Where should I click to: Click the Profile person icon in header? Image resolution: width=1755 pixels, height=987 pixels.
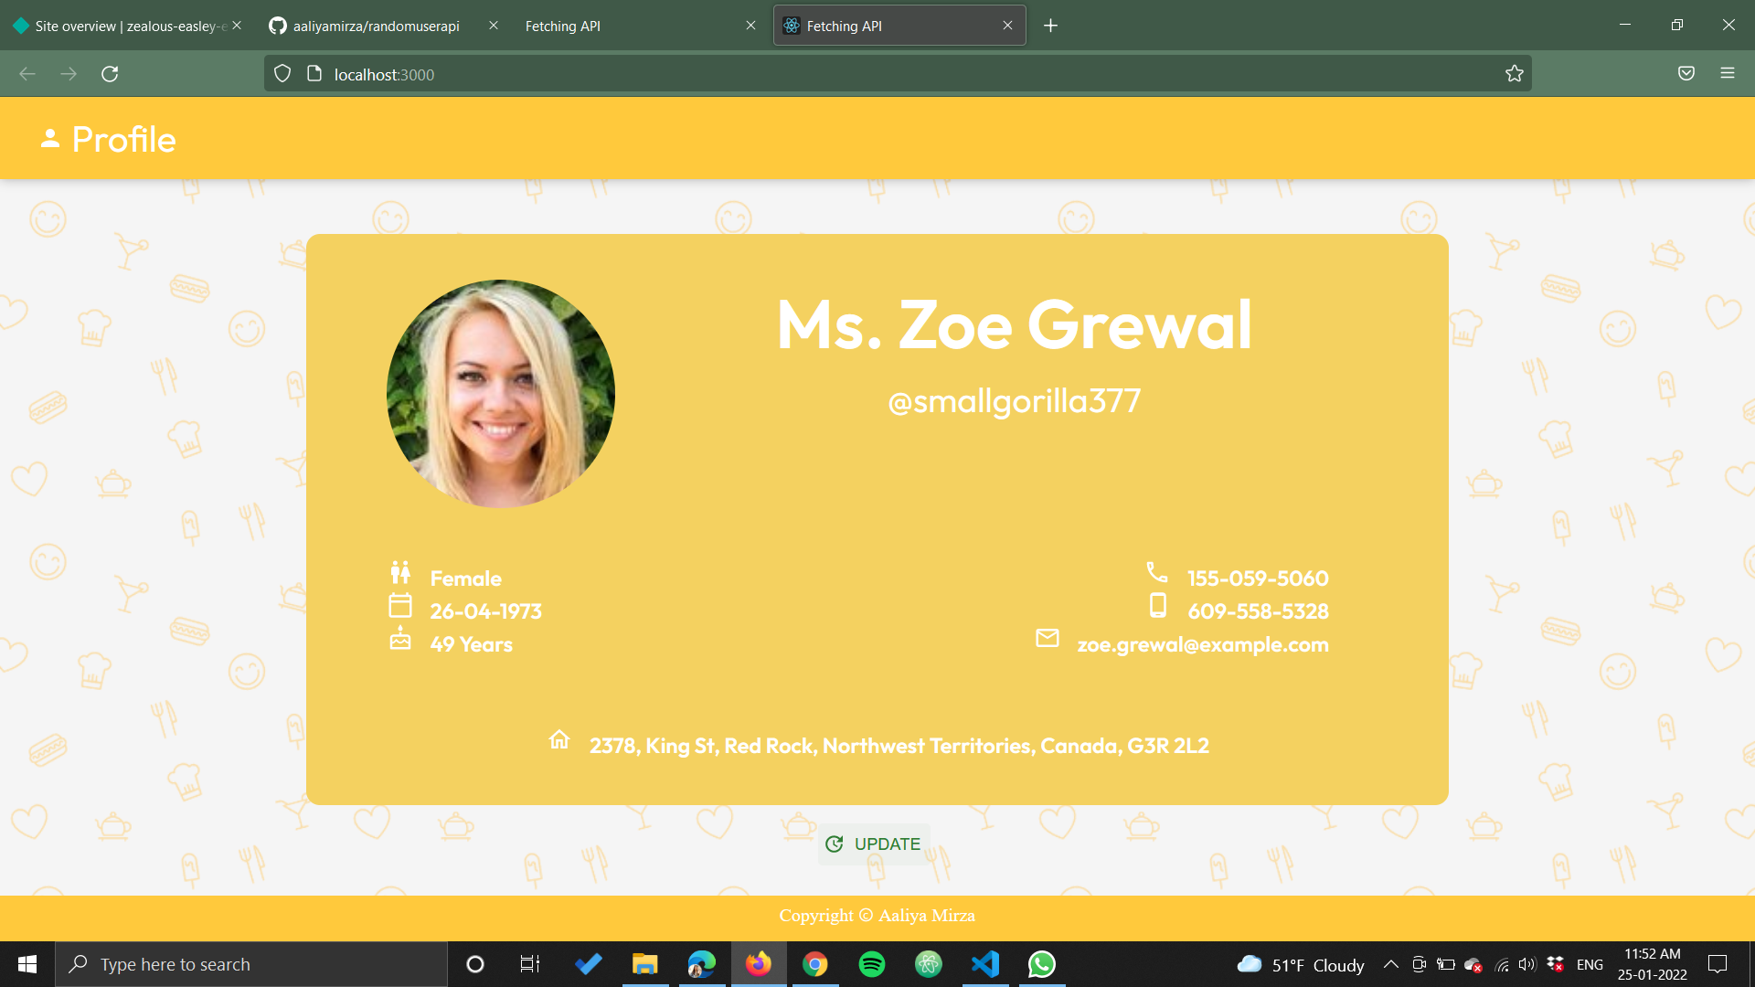click(50, 139)
